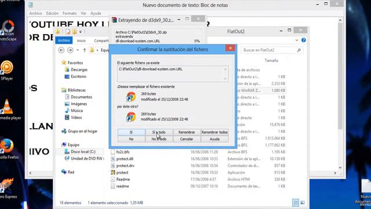Image resolution: width=371 pixels, height=209 pixels.
Task: Switch to details view icon in status bar
Action: click(x=296, y=203)
